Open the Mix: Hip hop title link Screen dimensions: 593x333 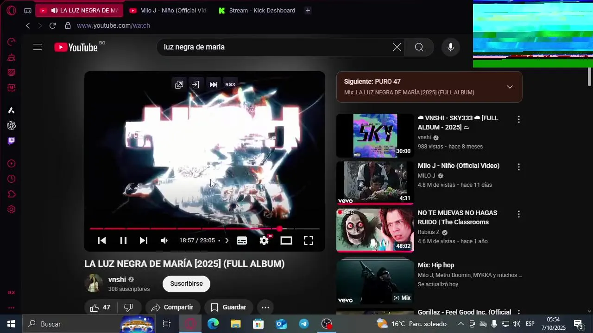[436, 265]
